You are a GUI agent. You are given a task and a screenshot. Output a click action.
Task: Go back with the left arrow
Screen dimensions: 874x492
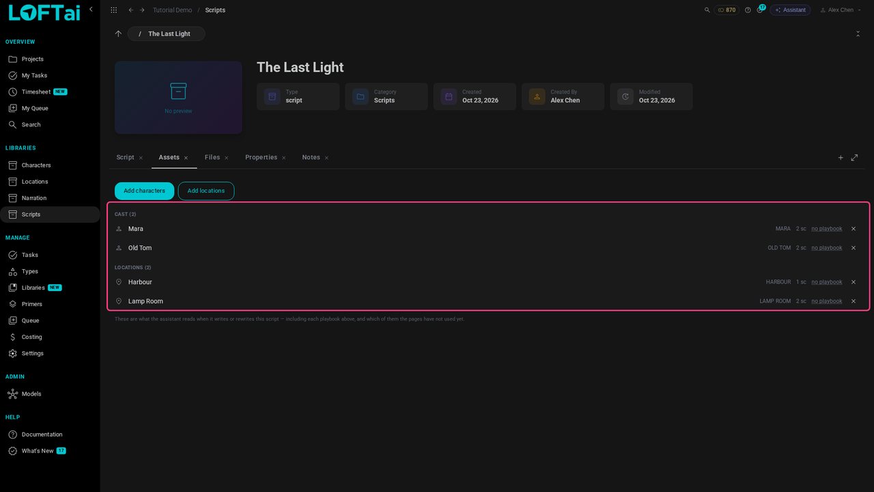click(131, 10)
